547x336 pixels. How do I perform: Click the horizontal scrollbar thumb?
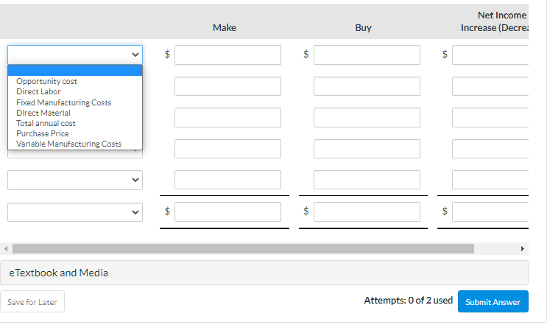click(x=243, y=248)
